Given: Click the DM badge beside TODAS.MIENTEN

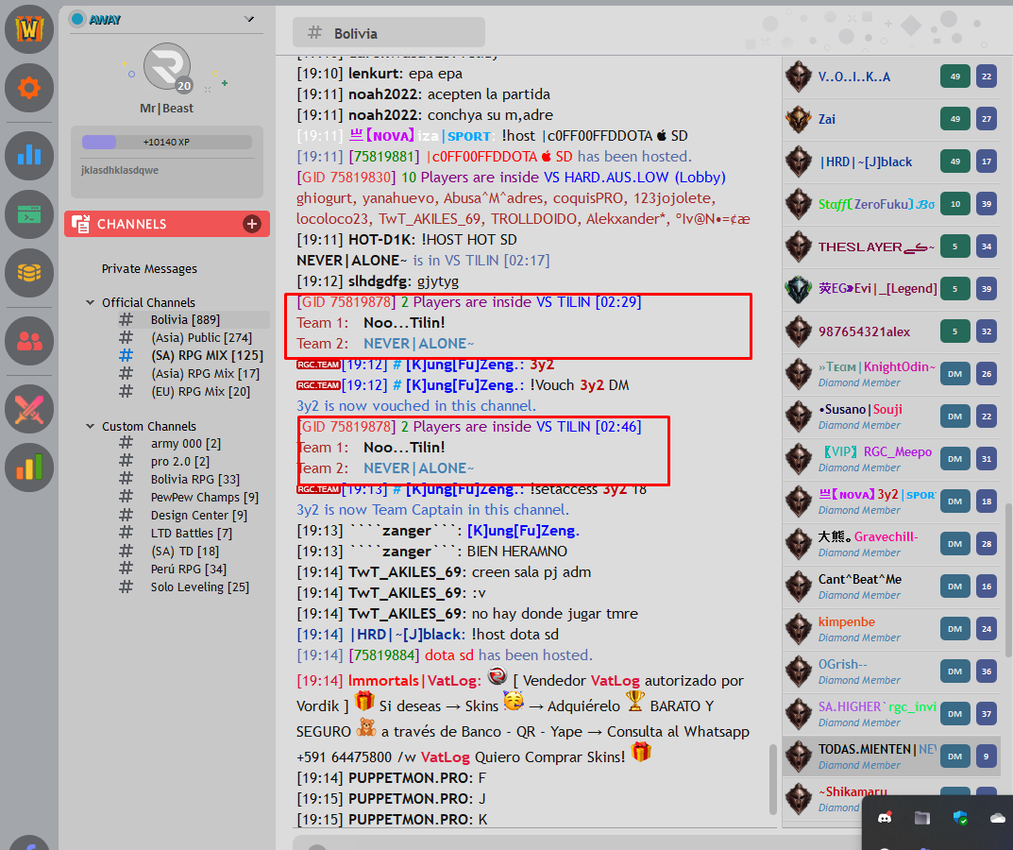Looking at the screenshot, I should [954, 756].
